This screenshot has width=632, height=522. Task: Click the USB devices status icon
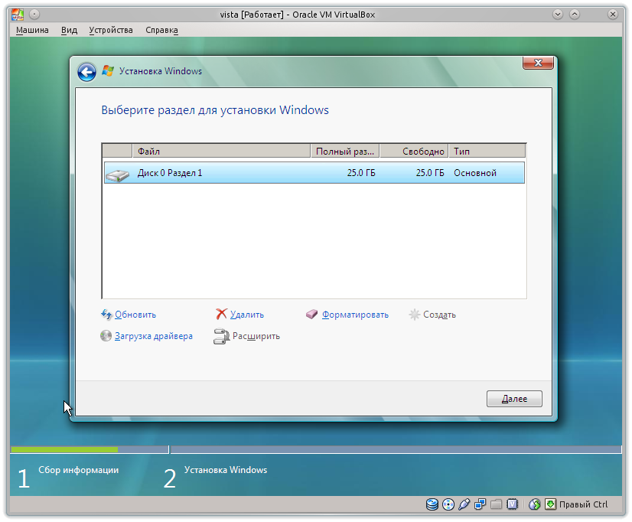464,504
